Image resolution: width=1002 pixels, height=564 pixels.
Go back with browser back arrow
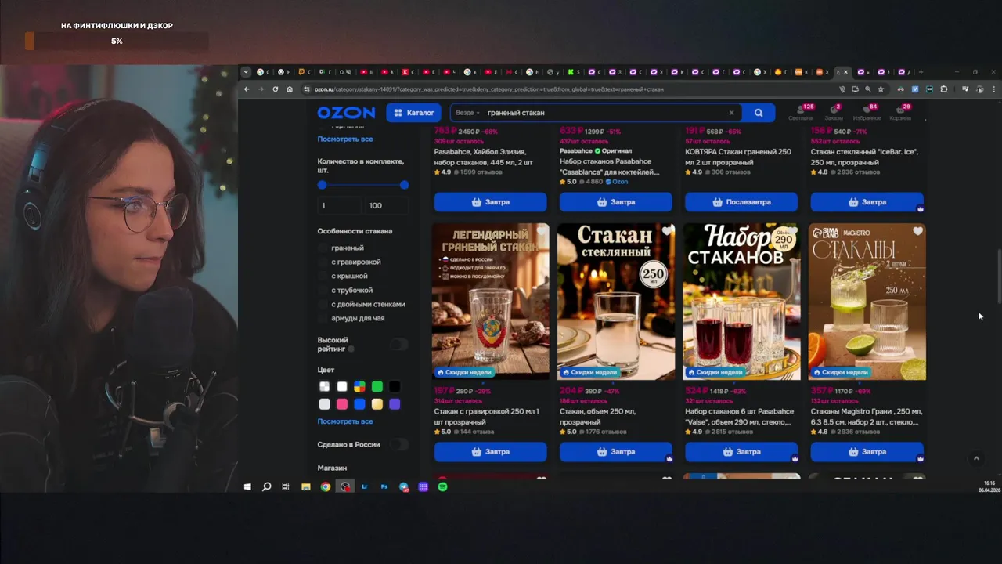tap(247, 89)
